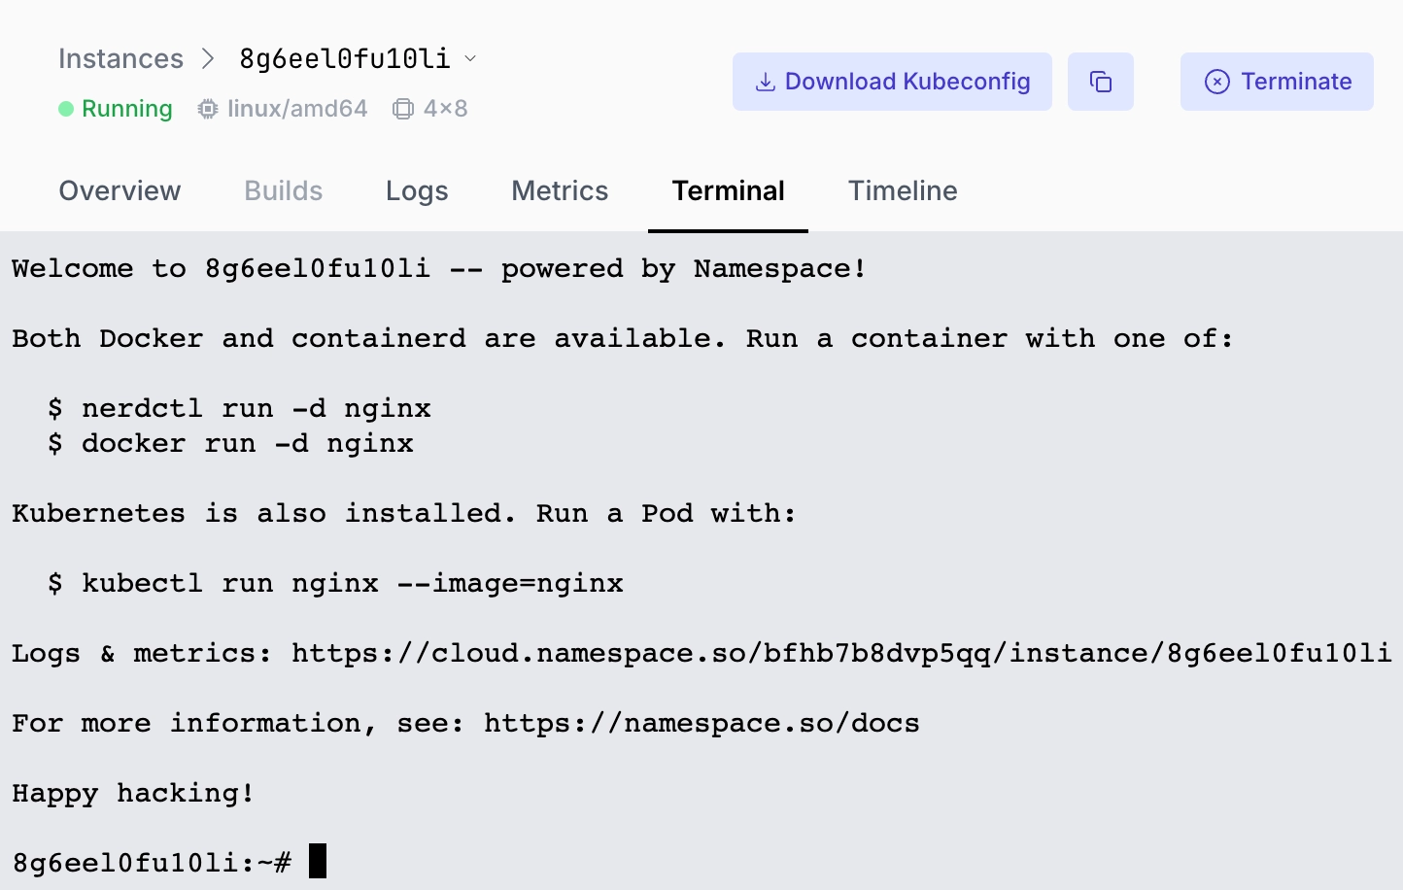Screen dimensions: 1403x890
Task: Click the '8g6eel0fu10li:~#' shell prompt
Action: click(x=152, y=863)
